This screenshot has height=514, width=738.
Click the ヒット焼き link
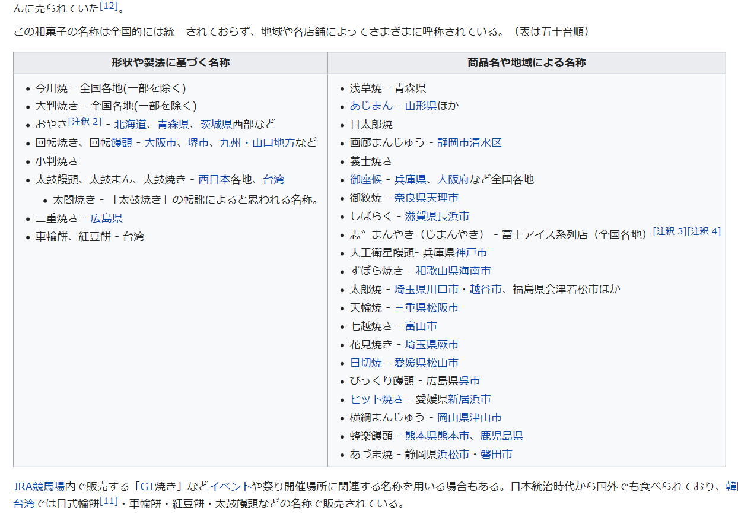point(376,399)
